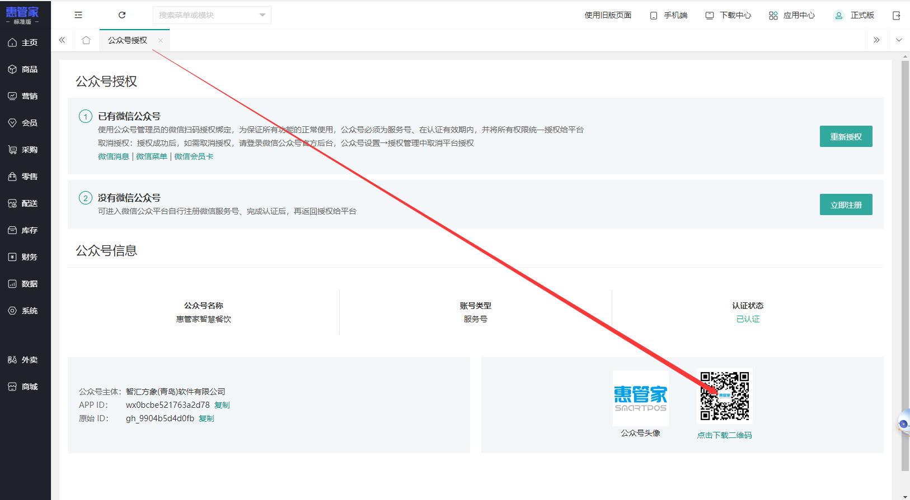Click the 已认证 status text
The height and width of the screenshot is (500, 910).
[748, 319]
